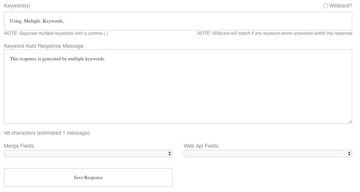The height and width of the screenshot is (192, 360).
Task: Click the note explaining Wildcard matching
Action: pyautogui.click(x=274, y=33)
